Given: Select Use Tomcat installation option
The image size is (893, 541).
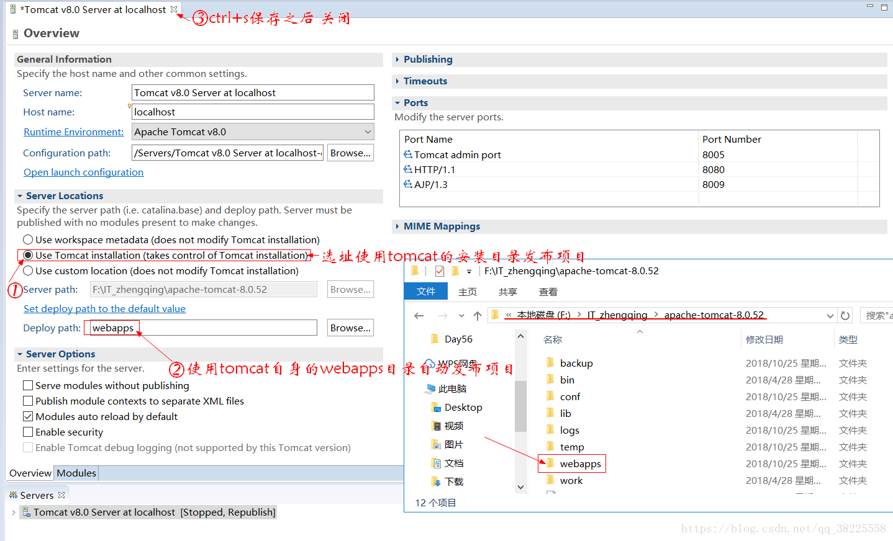Looking at the screenshot, I should coord(28,255).
